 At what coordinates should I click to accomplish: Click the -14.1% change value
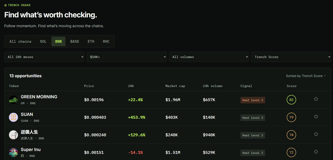[135, 152]
